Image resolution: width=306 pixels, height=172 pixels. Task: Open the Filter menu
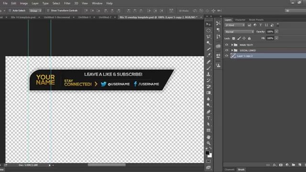(67, 3)
